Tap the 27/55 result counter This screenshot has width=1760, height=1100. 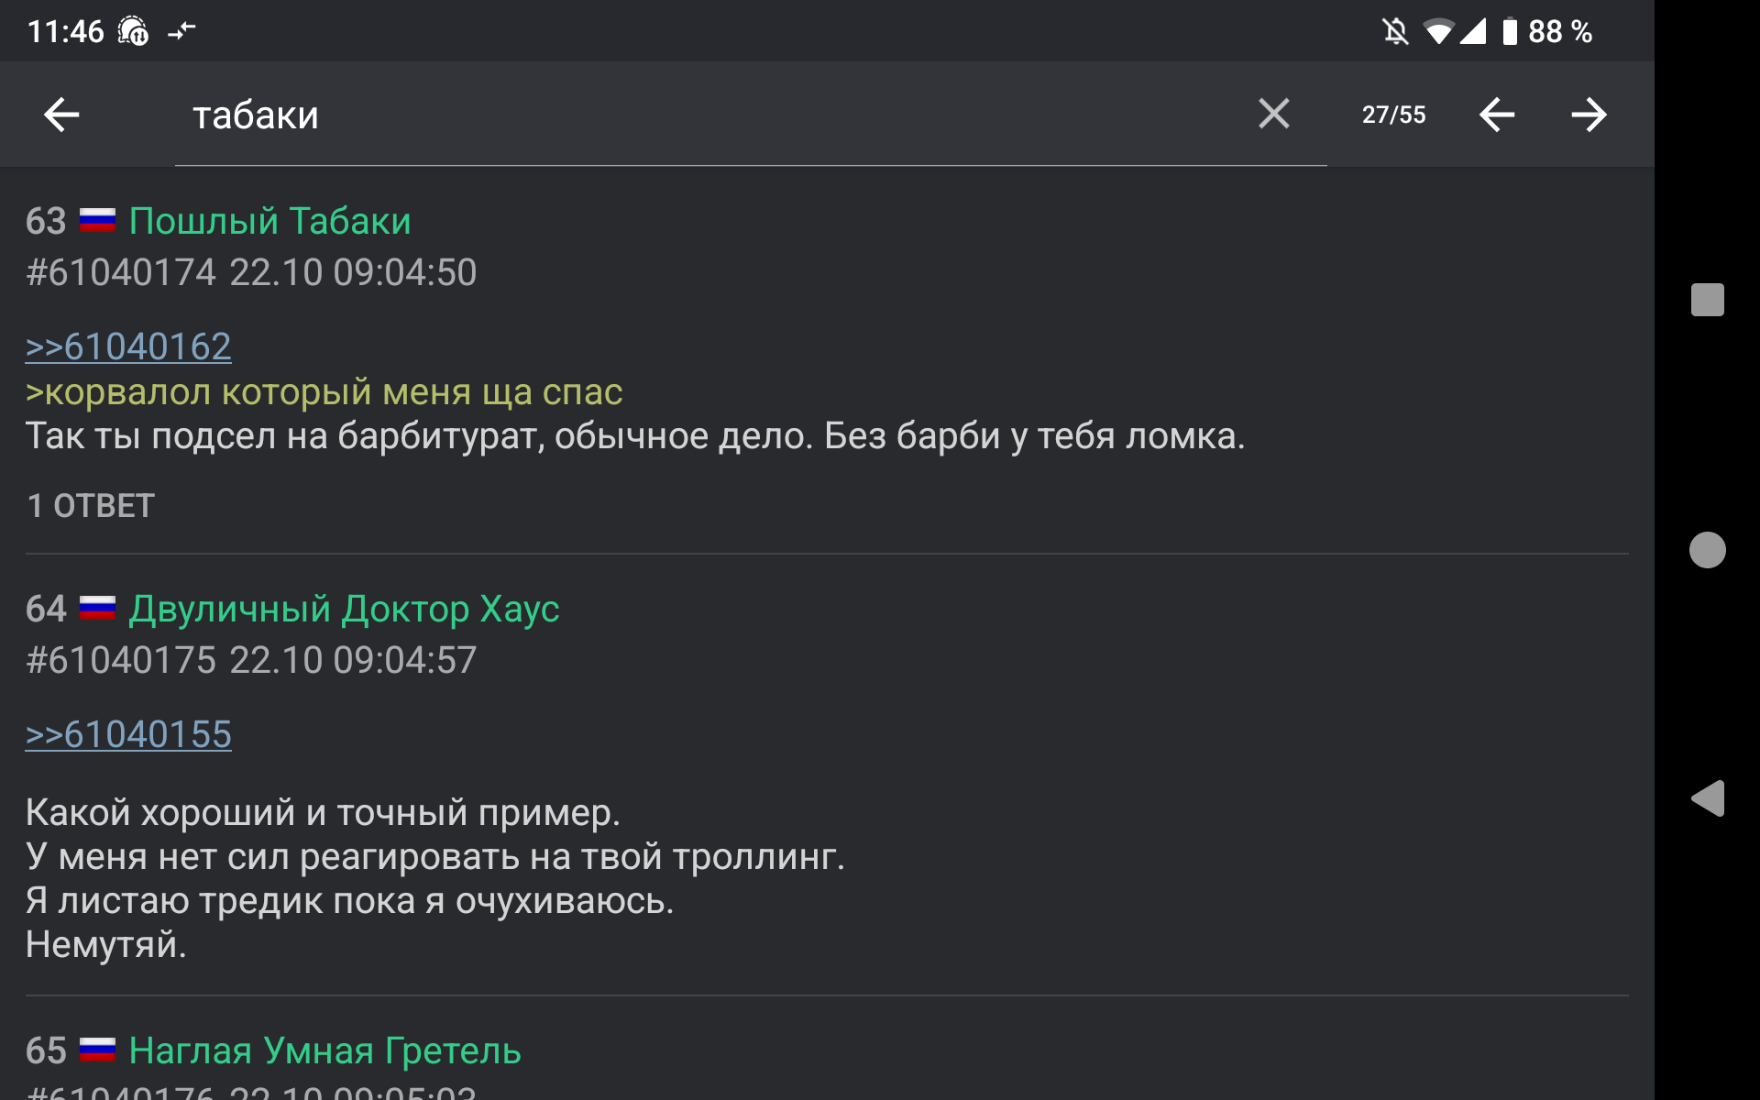[x=1393, y=115]
